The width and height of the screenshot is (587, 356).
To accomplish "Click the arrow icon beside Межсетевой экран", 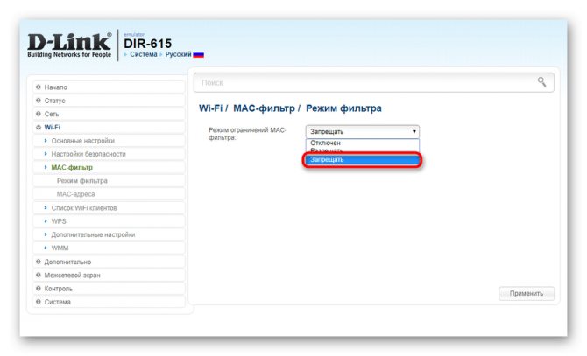I will tap(39, 275).
